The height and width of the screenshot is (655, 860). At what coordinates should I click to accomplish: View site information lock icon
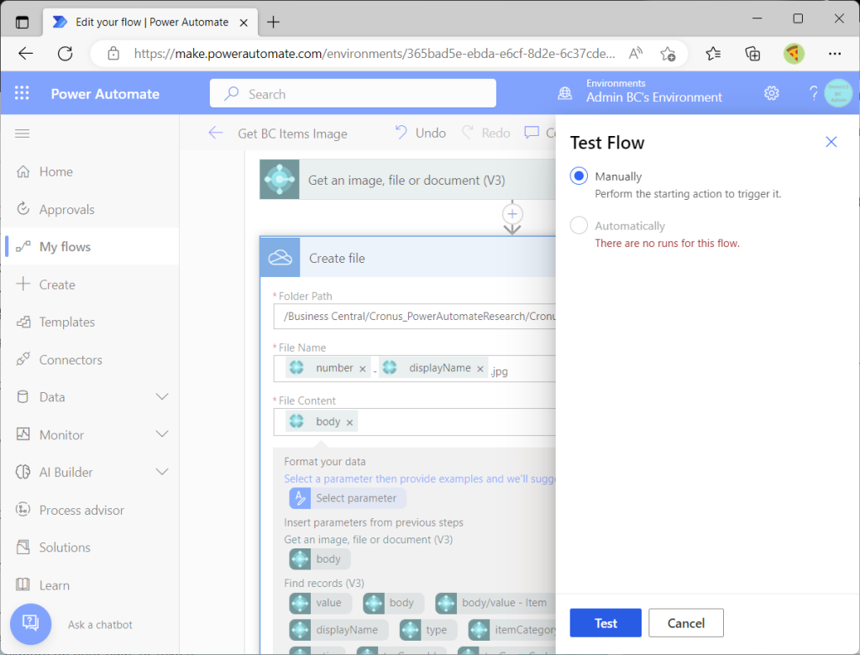[x=113, y=53]
